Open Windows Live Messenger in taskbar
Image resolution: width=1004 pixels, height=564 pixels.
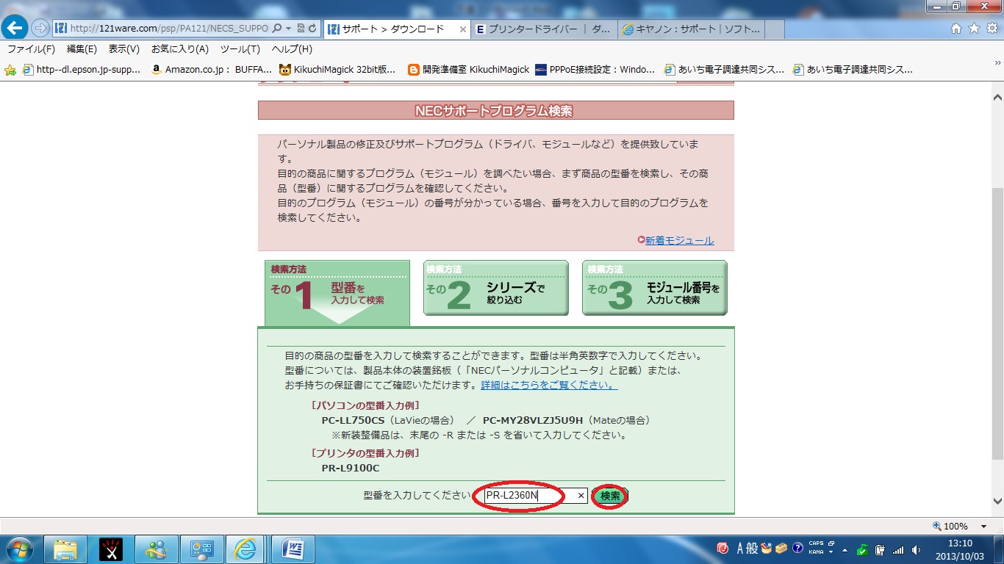click(157, 549)
